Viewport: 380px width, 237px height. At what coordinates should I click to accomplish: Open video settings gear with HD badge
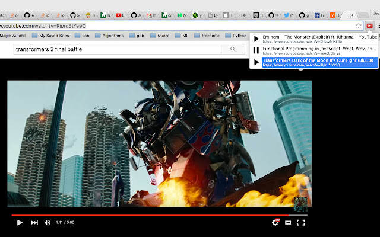(x=275, y=222)
